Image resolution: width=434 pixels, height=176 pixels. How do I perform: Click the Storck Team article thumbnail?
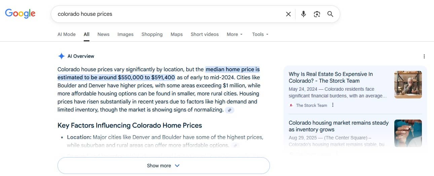[408, 85]
